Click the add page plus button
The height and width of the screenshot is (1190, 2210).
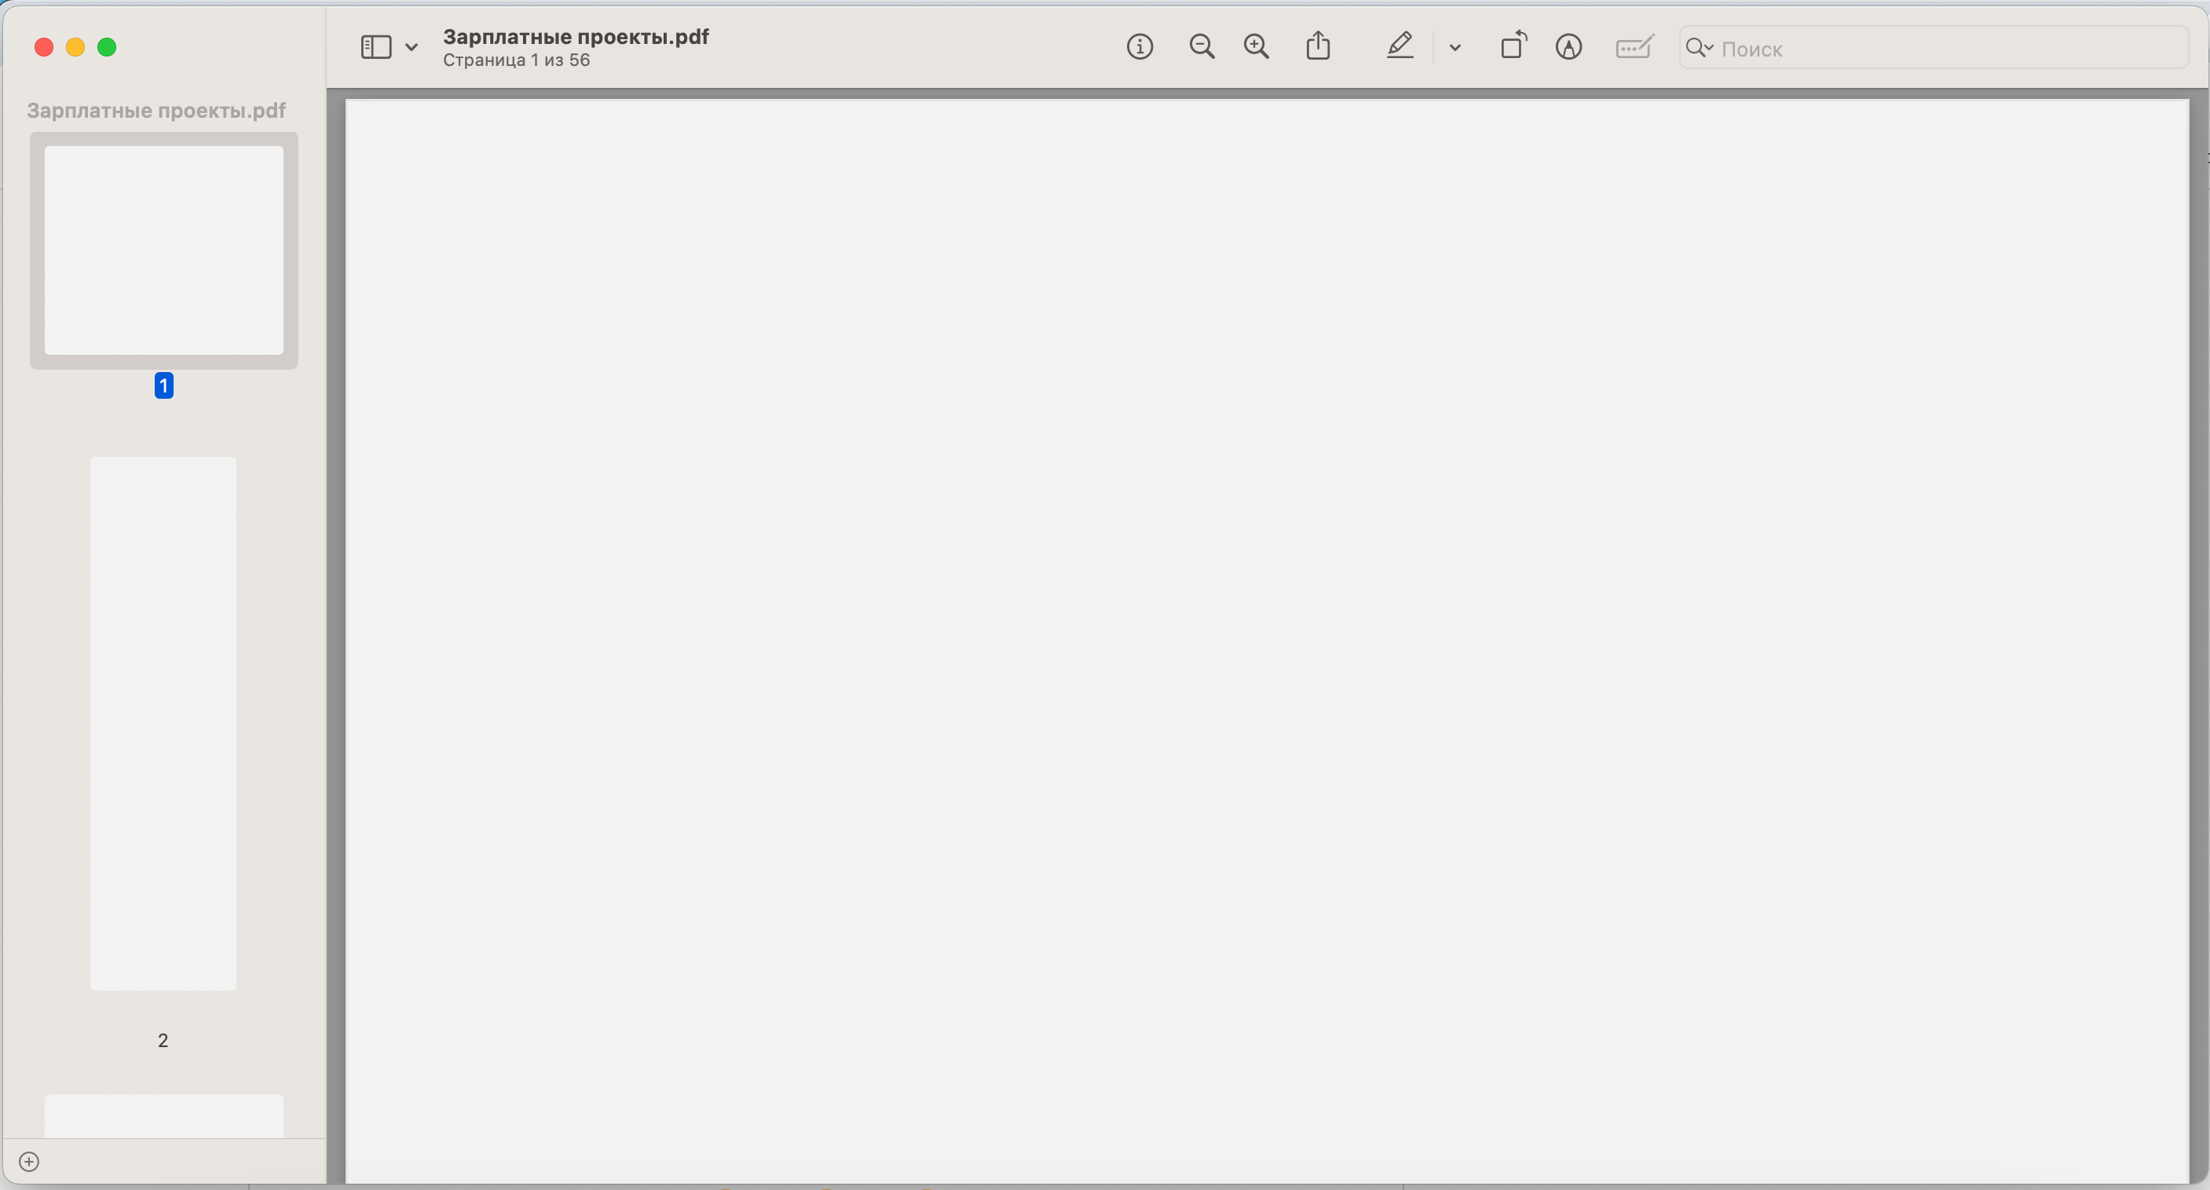[x=28, y=1162]
